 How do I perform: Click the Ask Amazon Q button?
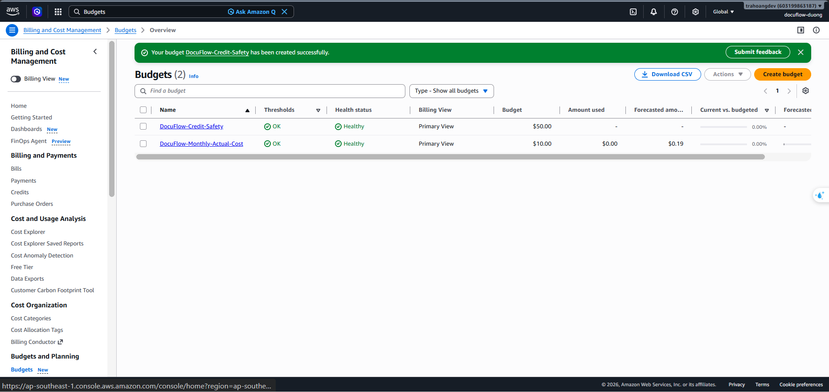[x=252, y=12]
